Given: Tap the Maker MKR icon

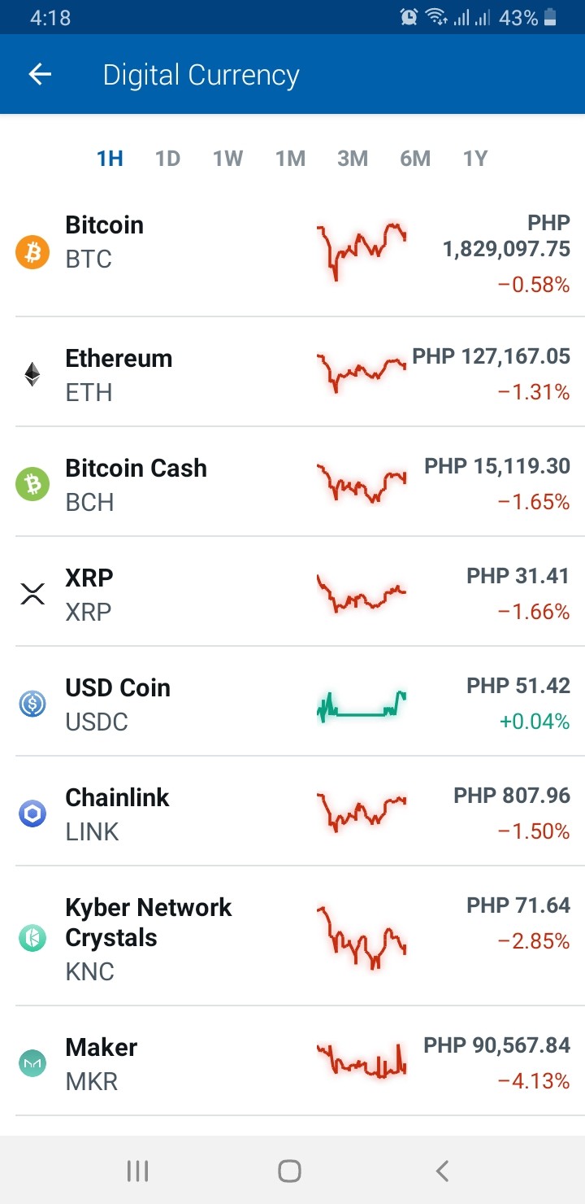Looking at the screenshot, I should [x=32, y=1063].
